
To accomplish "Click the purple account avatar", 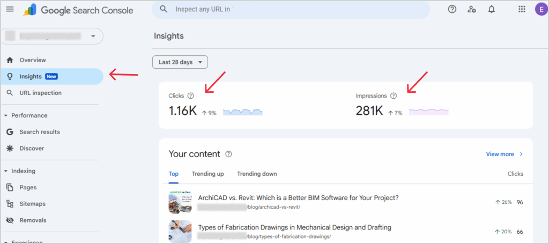I will (540, 9).
